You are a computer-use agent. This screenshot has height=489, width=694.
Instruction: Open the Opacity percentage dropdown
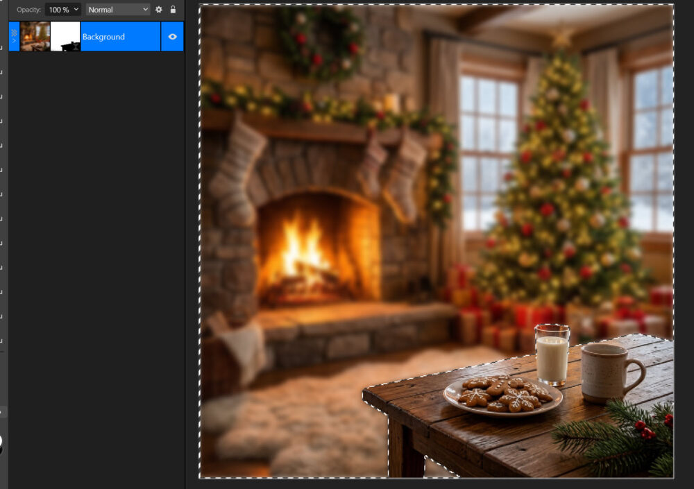pyautogui.click(x=63, y=10)
